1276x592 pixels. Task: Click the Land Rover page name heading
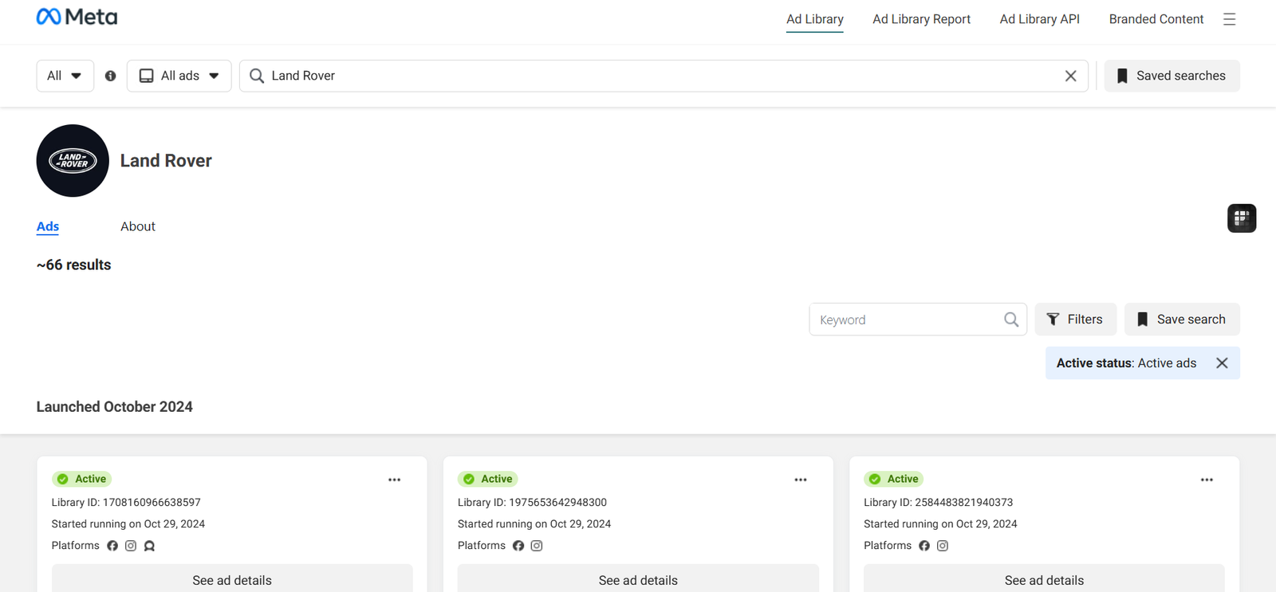pos(166,161)
